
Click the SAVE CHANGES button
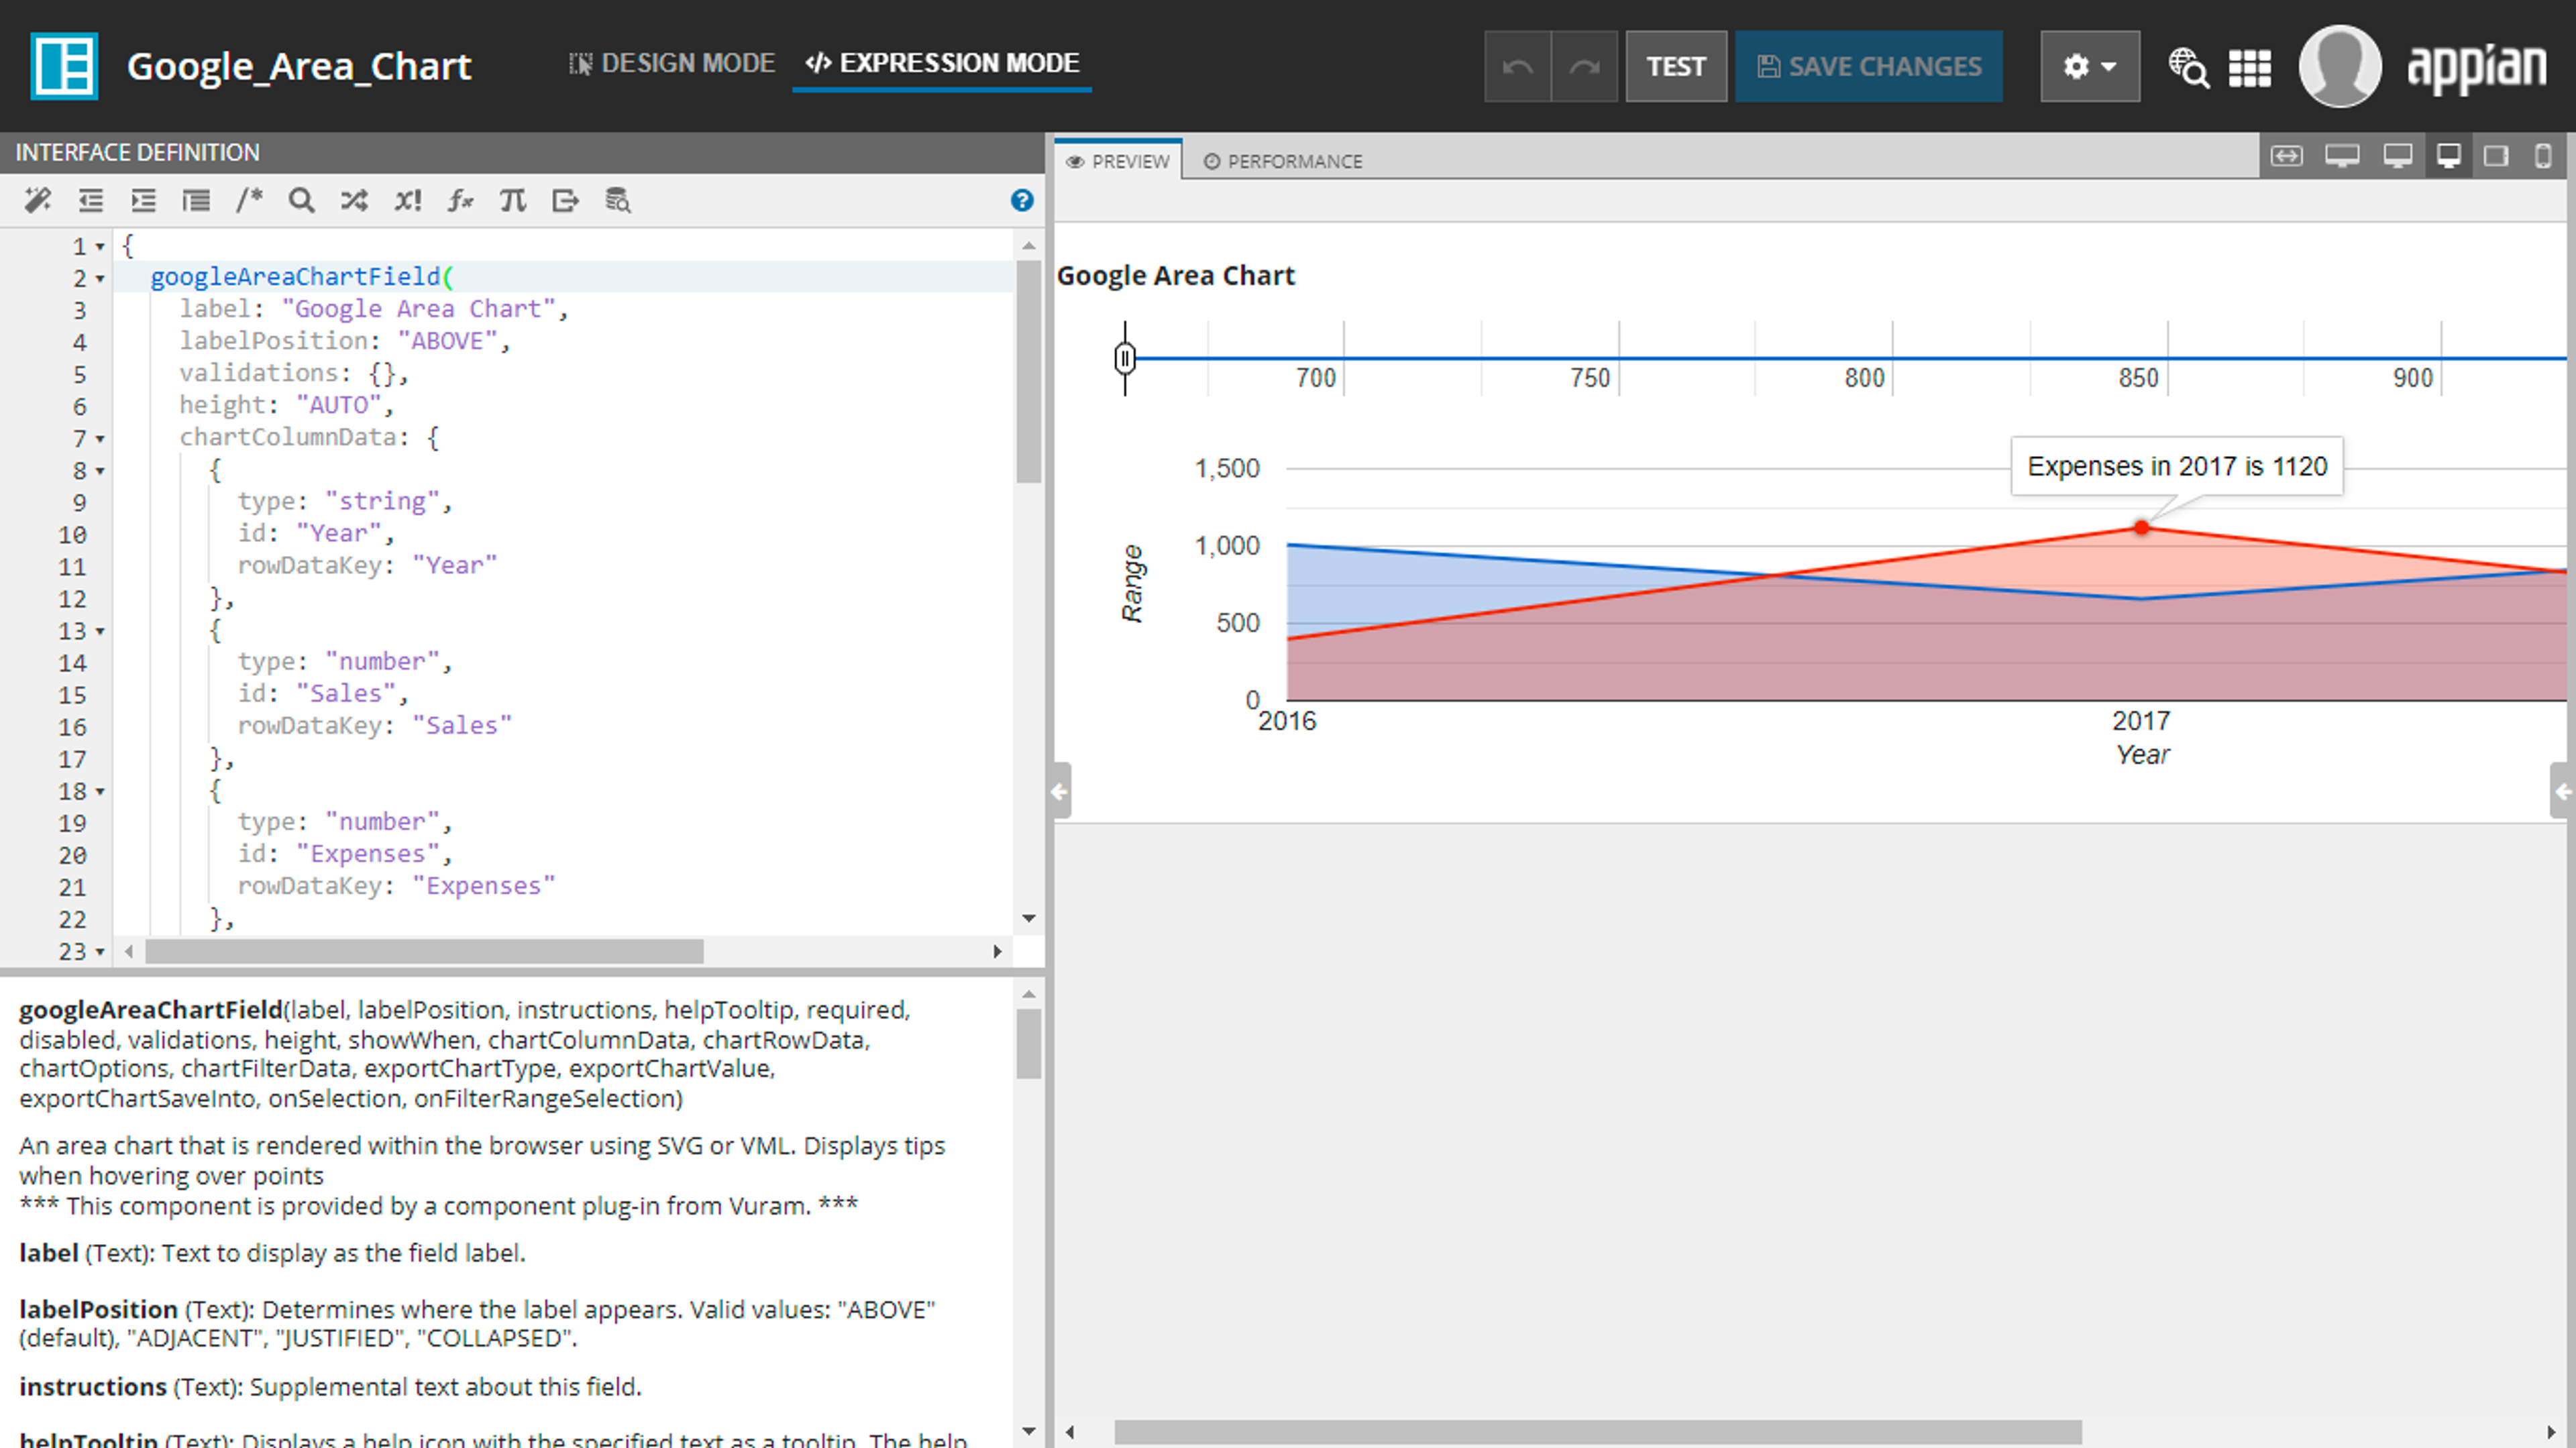[1868, 66]
